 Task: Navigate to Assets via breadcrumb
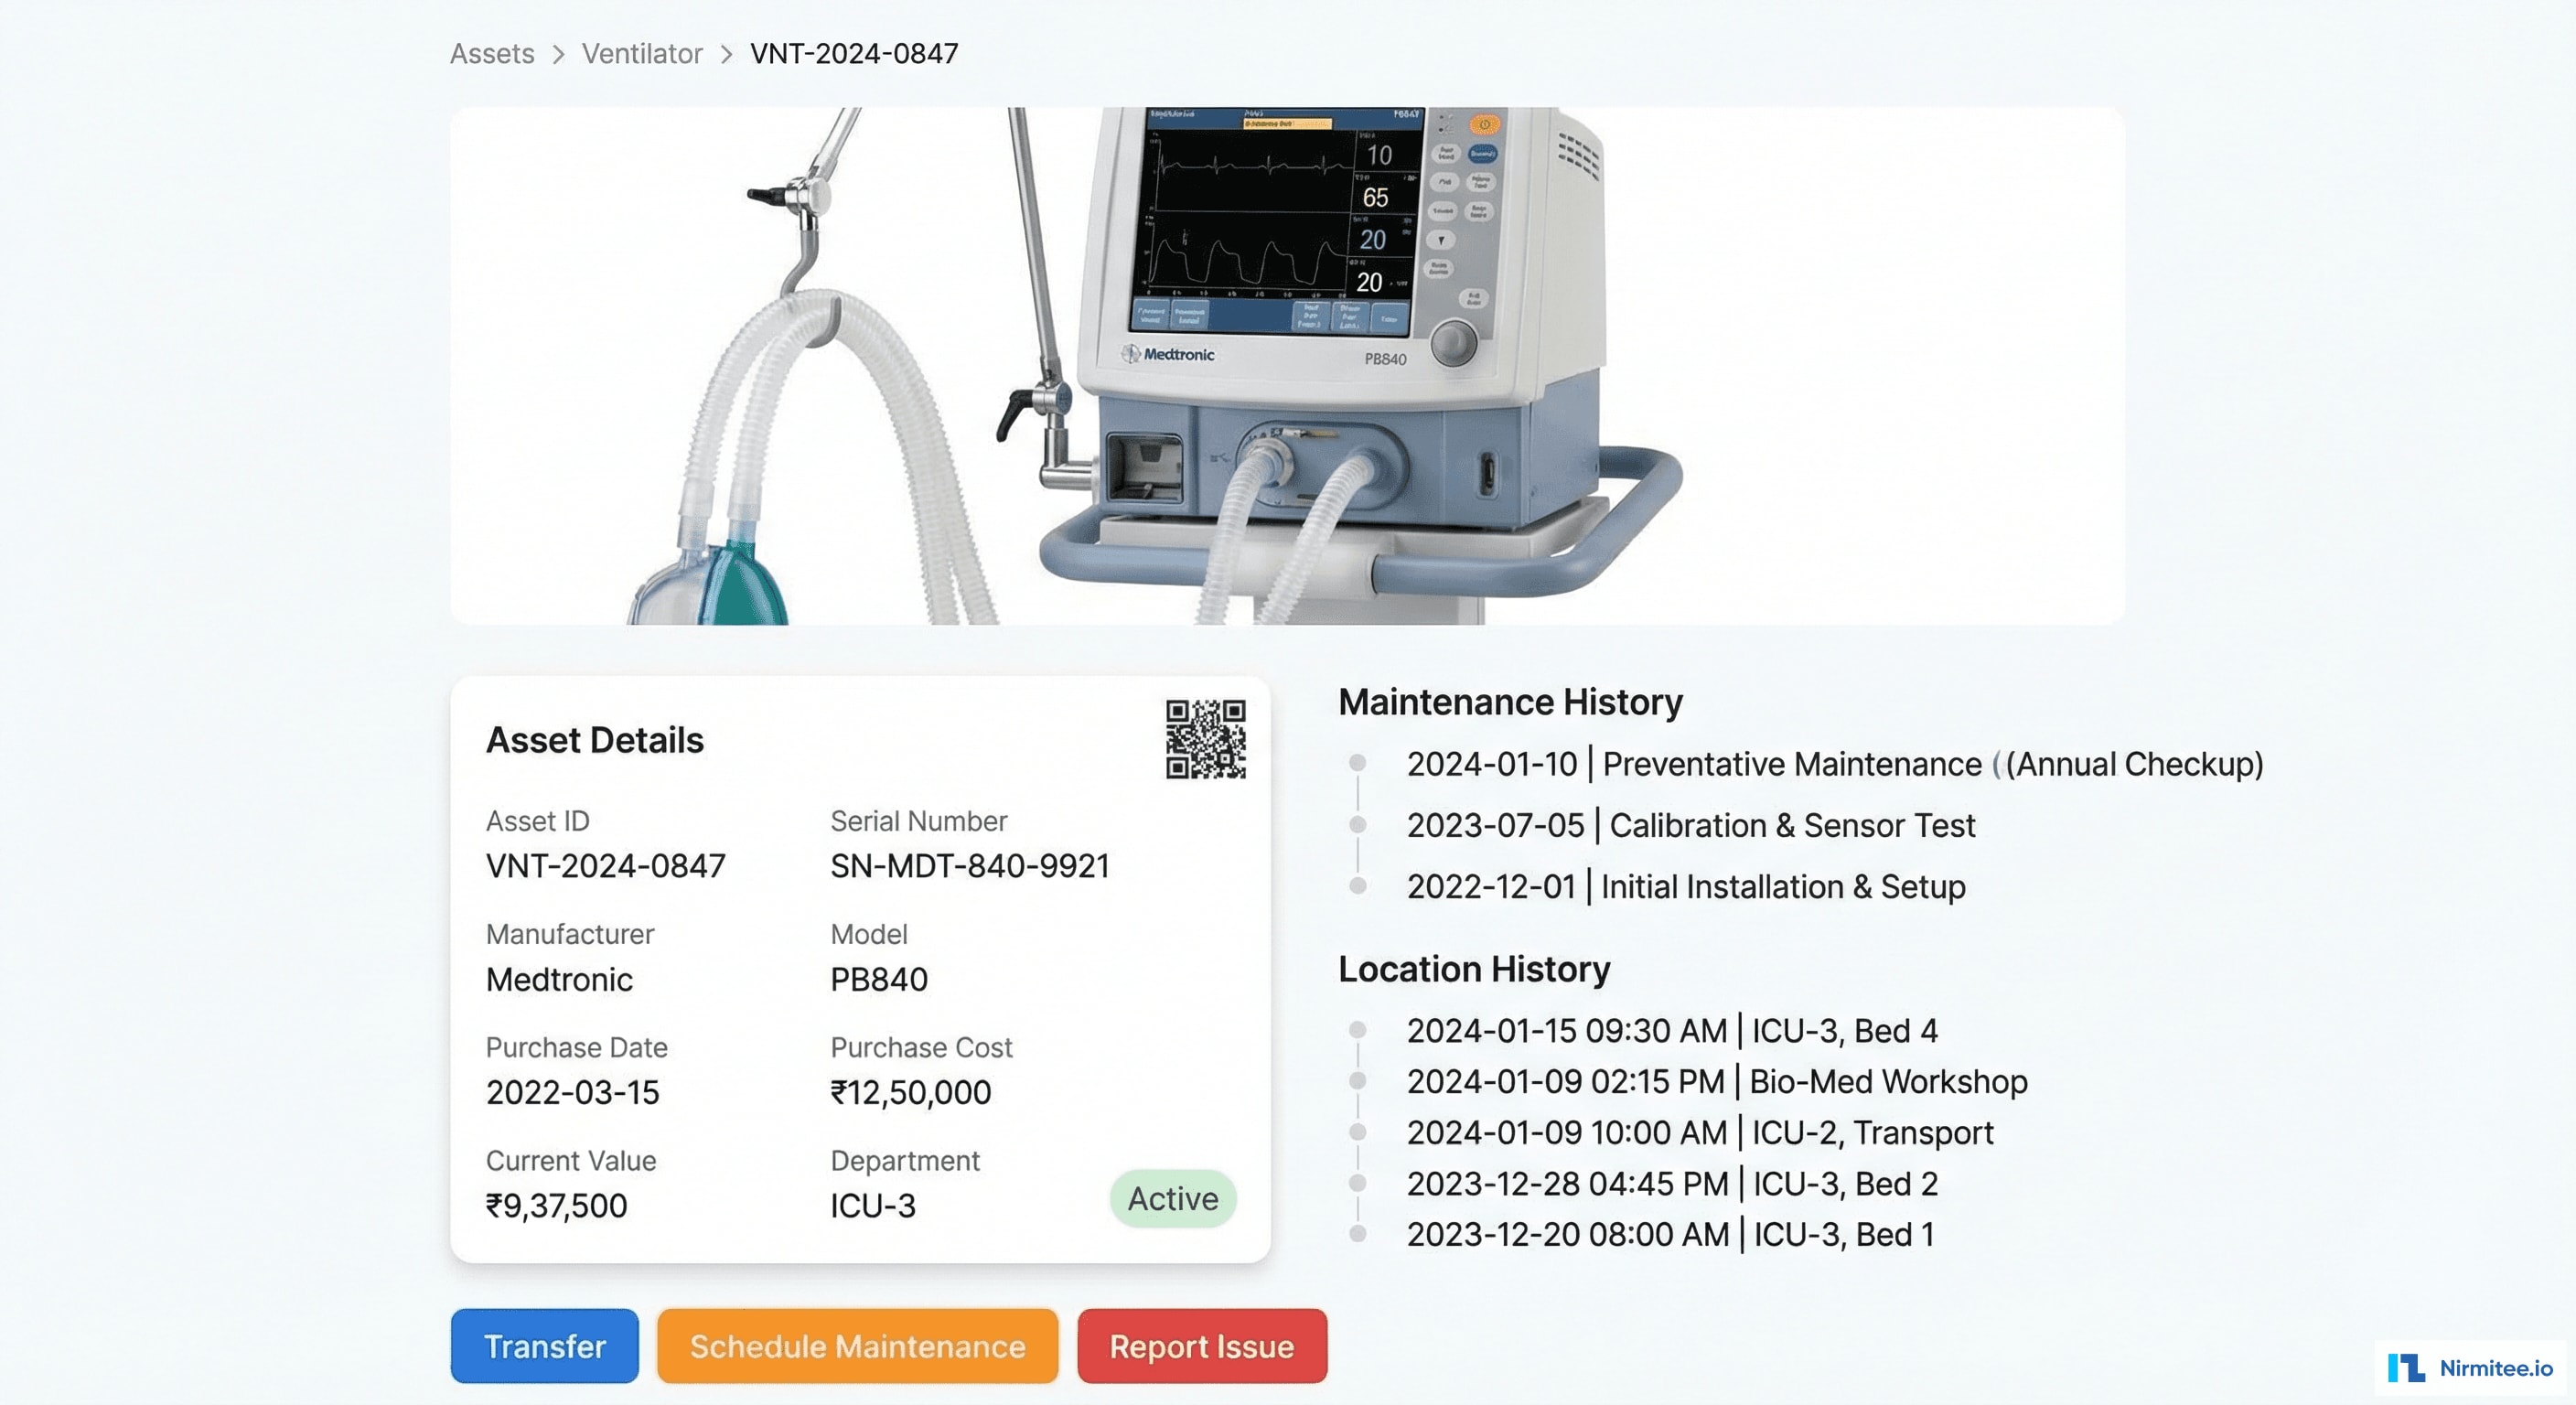coord(491,53)
